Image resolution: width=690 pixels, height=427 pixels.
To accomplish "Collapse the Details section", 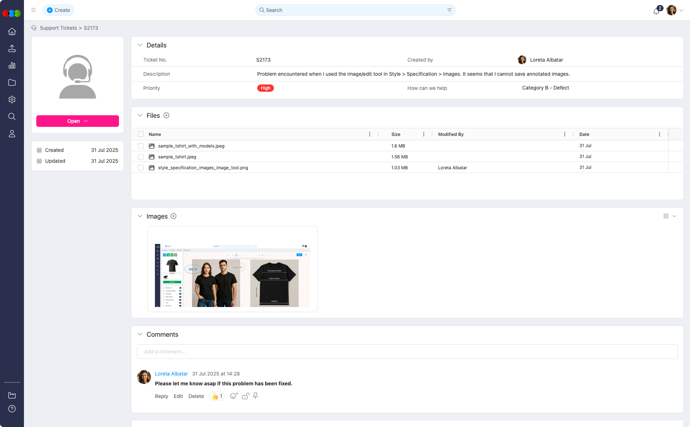I will coord(140,45).
